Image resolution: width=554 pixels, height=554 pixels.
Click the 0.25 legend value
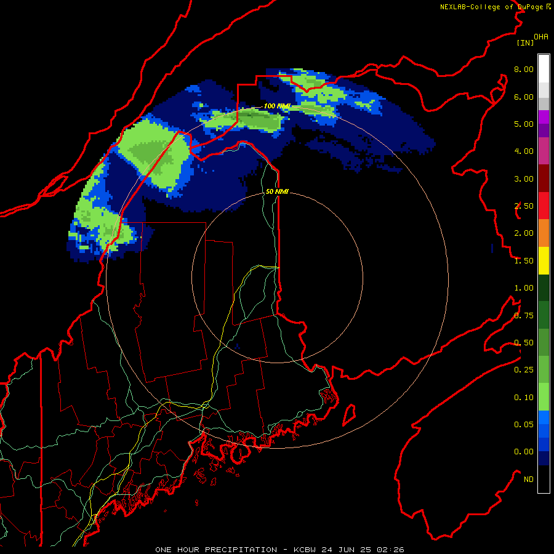(x=524, y=370)
